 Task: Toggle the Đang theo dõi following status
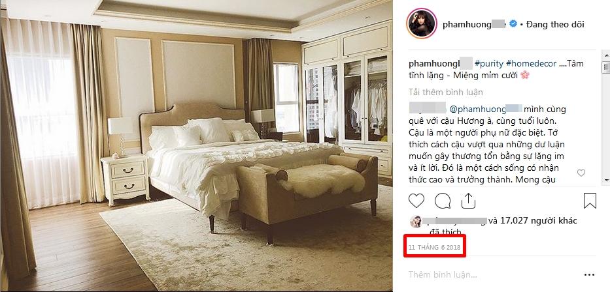tap(555, 24)
